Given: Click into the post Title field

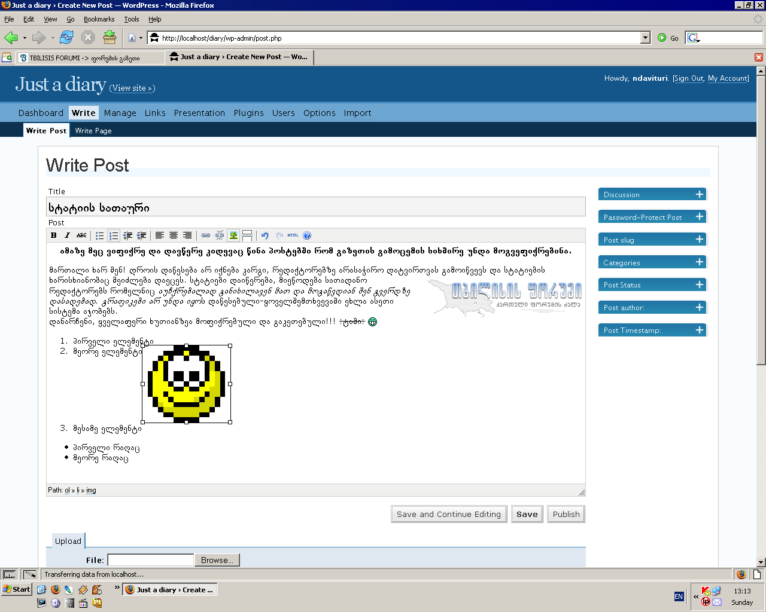Looking at the screenshot, I should (x=316, y=207).
